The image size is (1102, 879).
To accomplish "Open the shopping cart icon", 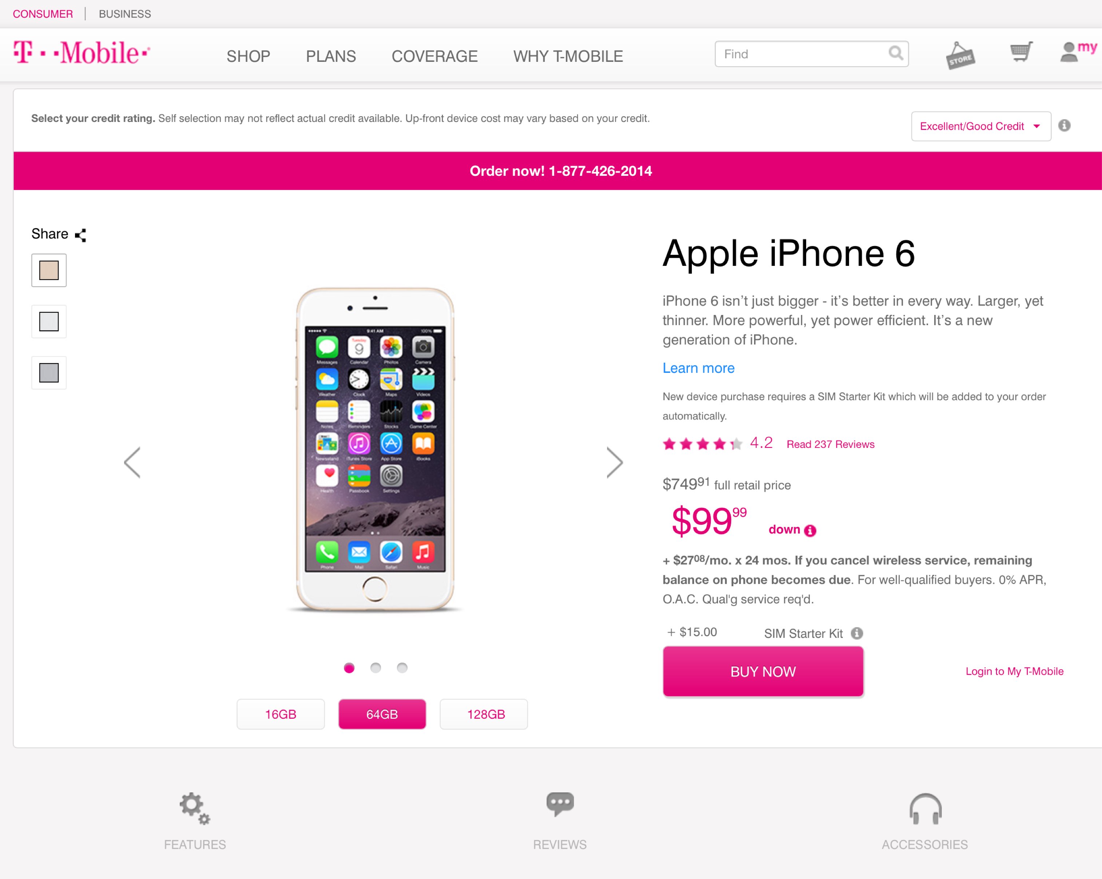I will (1021, 52).
